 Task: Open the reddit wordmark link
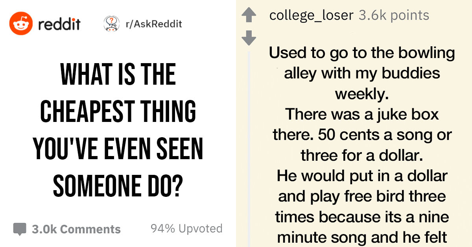(59, 24)
